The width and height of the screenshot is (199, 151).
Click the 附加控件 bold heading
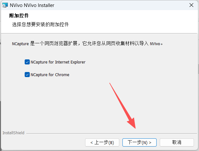[x=19, y=16]
